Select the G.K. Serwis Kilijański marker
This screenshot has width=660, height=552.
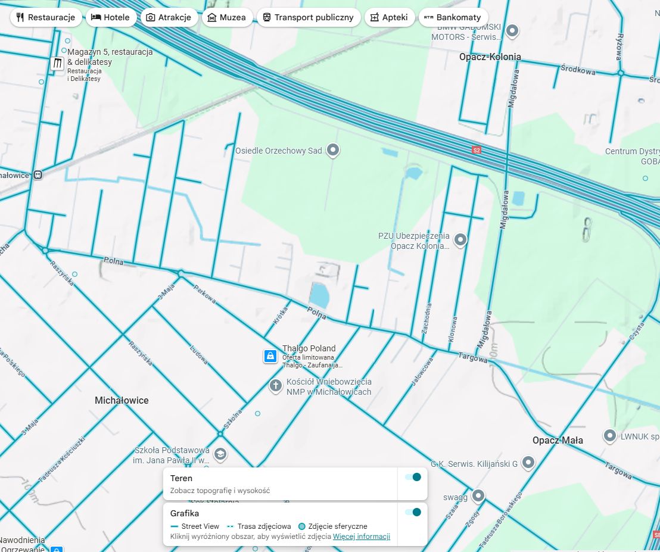[x=529, y=461]
